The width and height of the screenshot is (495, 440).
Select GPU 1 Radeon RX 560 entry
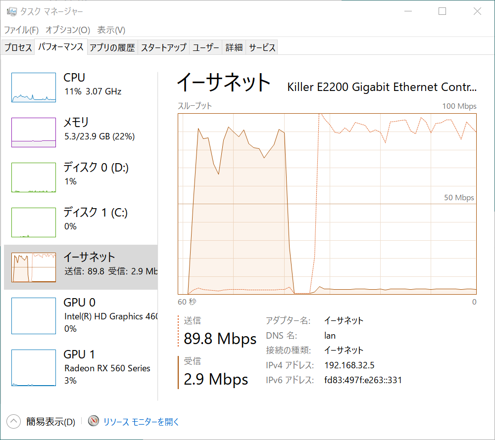(x=81, y=367)
